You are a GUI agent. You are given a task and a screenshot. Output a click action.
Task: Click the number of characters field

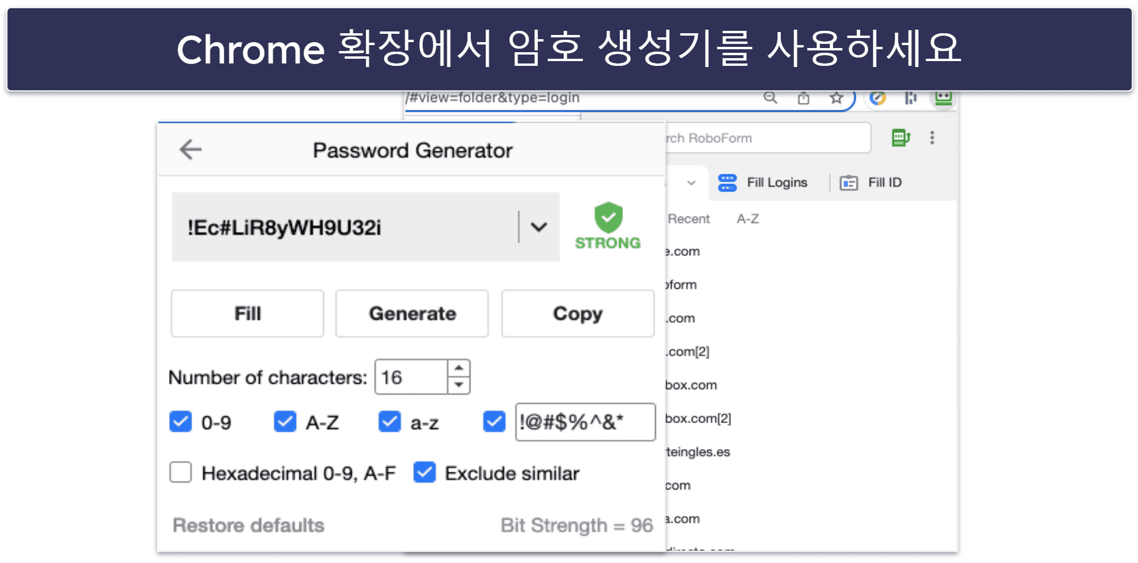pos(411,377)
